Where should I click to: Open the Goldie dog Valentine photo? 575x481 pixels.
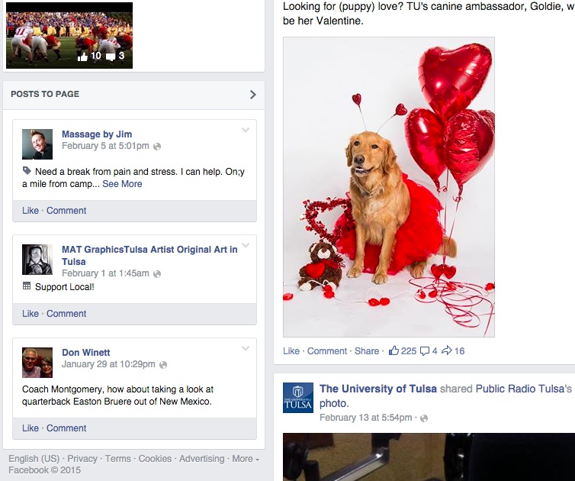[389, 187]
